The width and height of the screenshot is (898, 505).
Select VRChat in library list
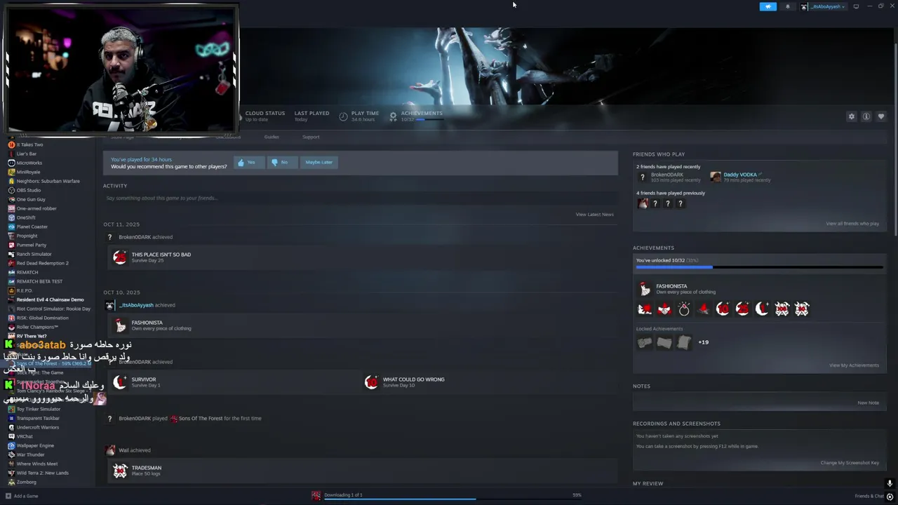pyautogui.click(x=25, y=436)
